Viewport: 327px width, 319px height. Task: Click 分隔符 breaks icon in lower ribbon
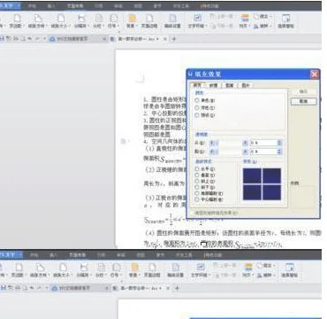click(85, 268)
